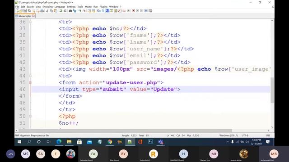
Task: Open the Encoding menu
Action: tap(47, 7)
